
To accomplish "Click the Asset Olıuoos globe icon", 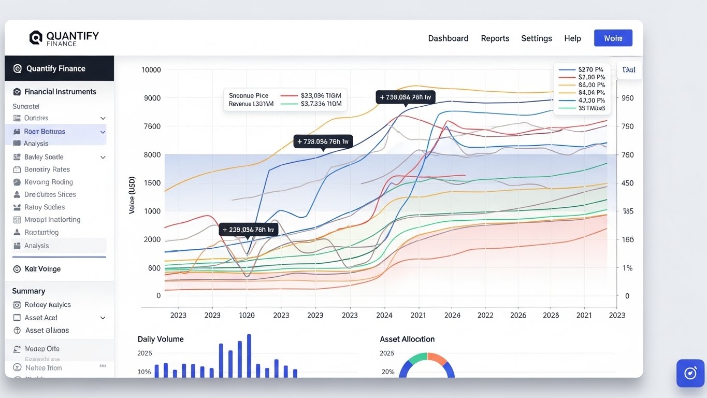I will coord(17,330).
